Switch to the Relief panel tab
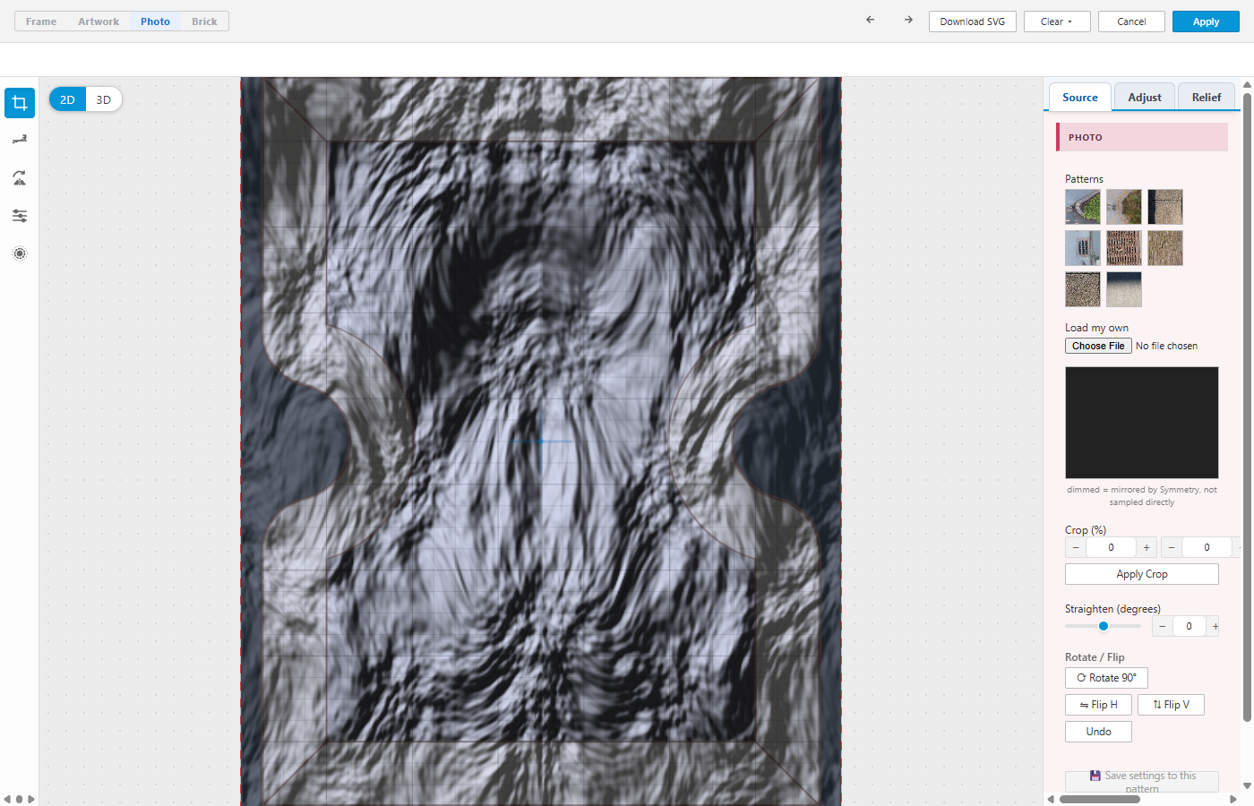Viewport: 1254px width, 806px height. pos(1207,97)
